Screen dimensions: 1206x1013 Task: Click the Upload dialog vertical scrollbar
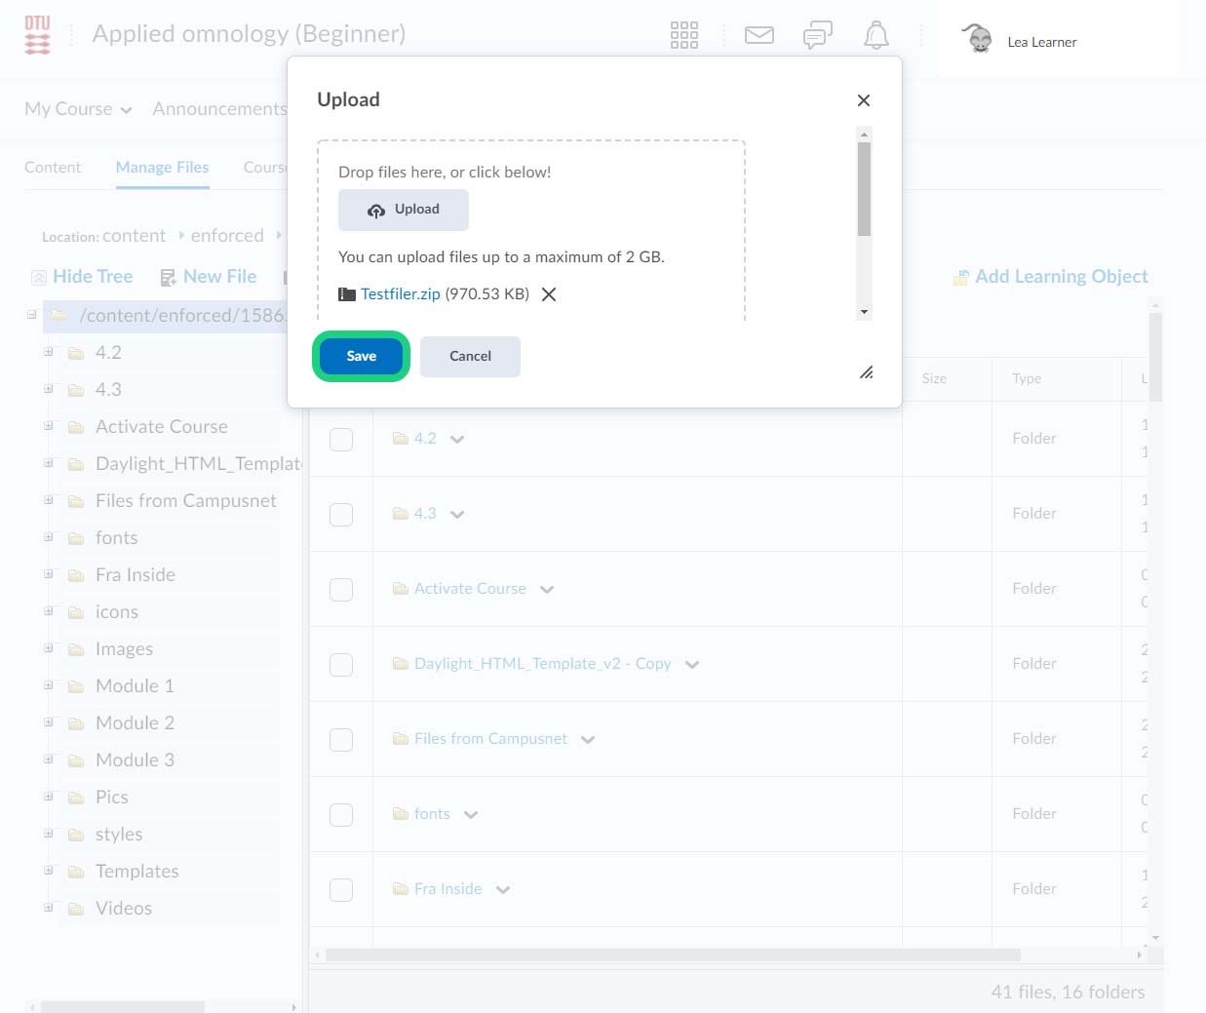[x=864, y=190]
